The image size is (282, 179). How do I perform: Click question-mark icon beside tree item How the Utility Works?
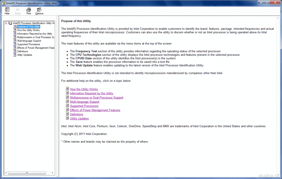[x=15, y=30]
